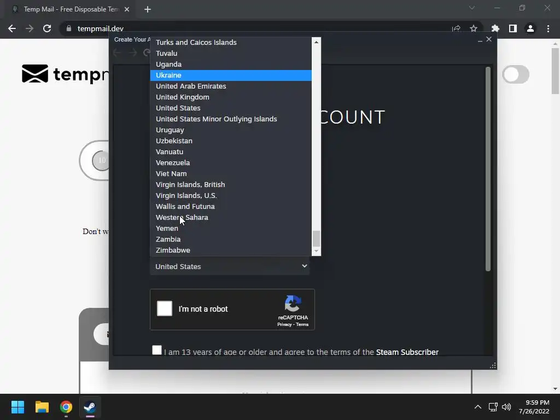Close the Temp Mail tab

coord(127,9)
